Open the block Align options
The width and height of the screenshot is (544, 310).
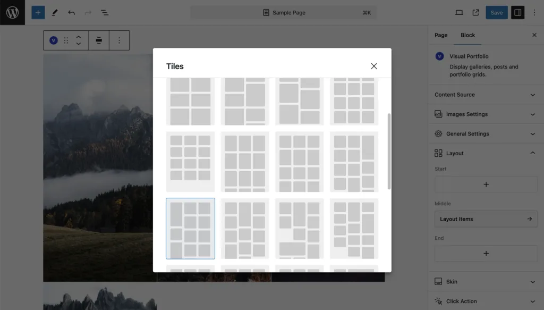[99, 40]
